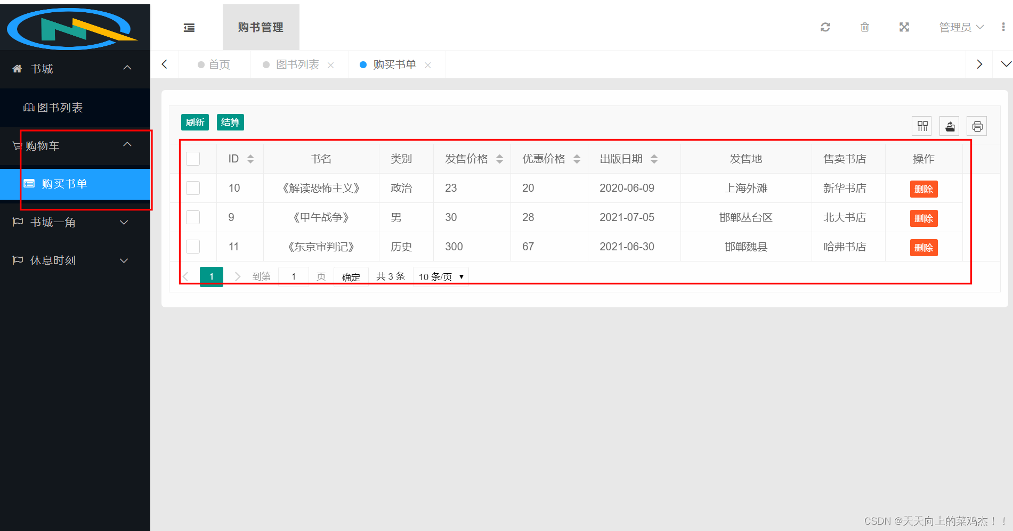This screenshot has width=1013, height=531.
Task: Open the column filter grid icon
Action: pos(922,126)
